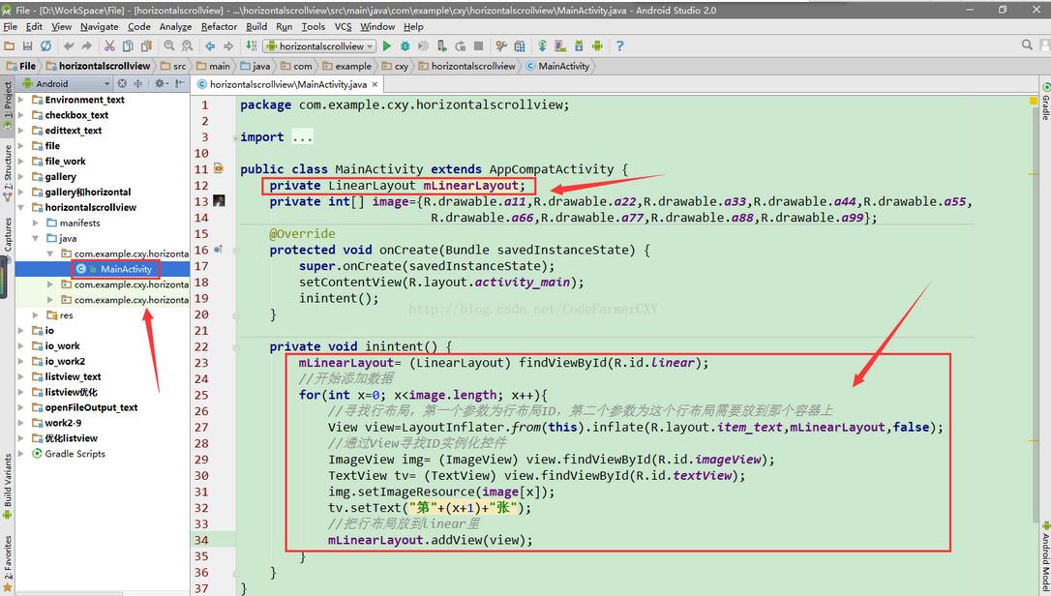The image size is (1051, 596).
Task: Start debugging with the bug icon
Action: click(405, 45)
